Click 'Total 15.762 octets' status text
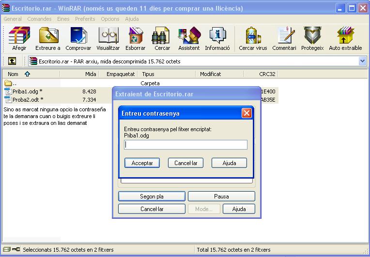This screenshot has width=370, height=257. 233,249
